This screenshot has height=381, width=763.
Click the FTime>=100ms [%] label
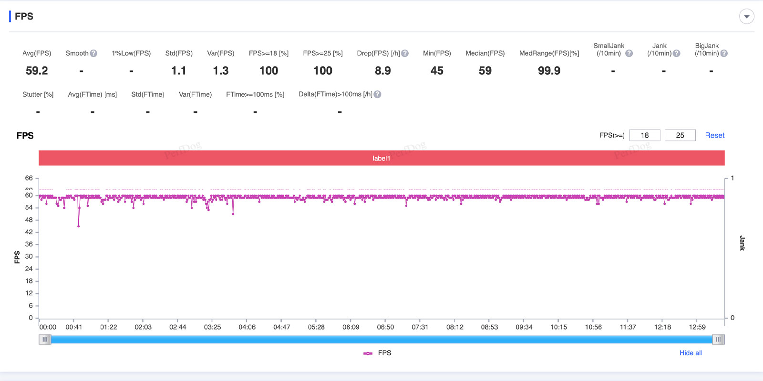[255, 94]
